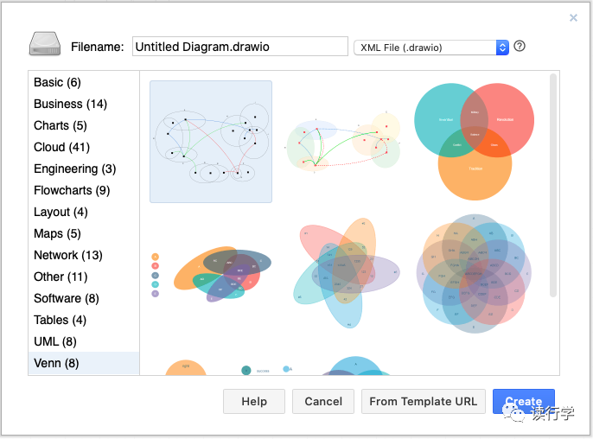Image resolution: width=593 pixels, height=439 pixels.
Task: Choose the five-ellipse Venn with legend template
Action: [x=211, y=274]
